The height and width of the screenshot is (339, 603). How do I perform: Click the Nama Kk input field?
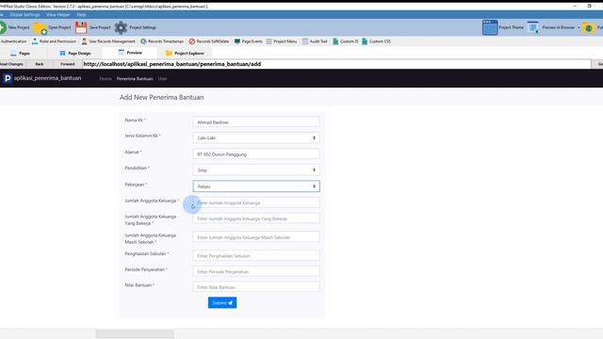[256, 122]
